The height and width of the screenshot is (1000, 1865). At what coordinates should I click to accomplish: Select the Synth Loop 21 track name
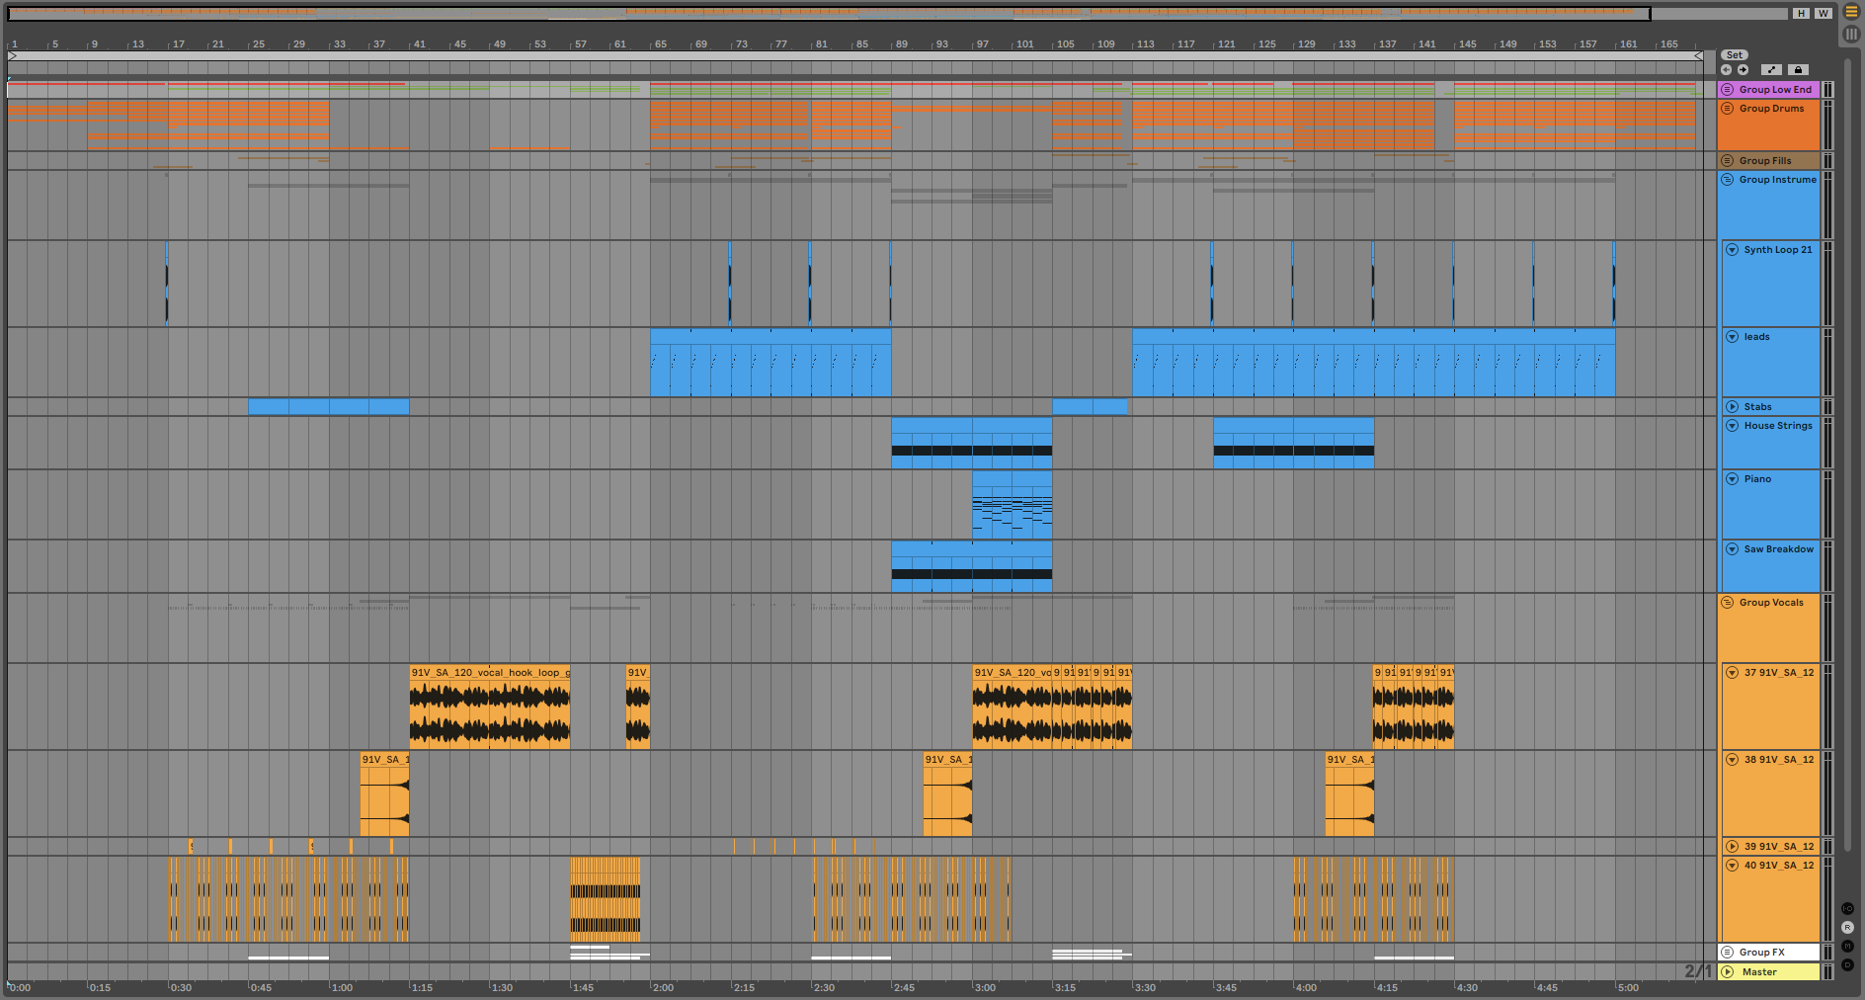(1778, 250)
